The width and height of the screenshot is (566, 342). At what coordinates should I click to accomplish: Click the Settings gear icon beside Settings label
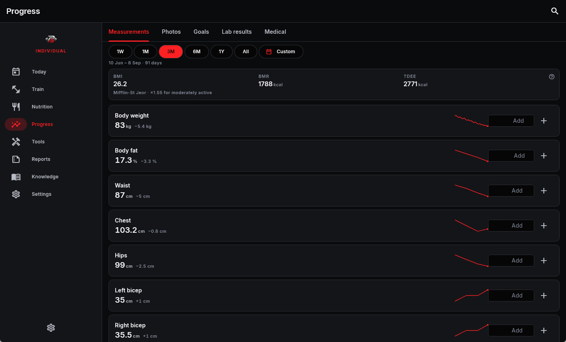click(16, 194)
